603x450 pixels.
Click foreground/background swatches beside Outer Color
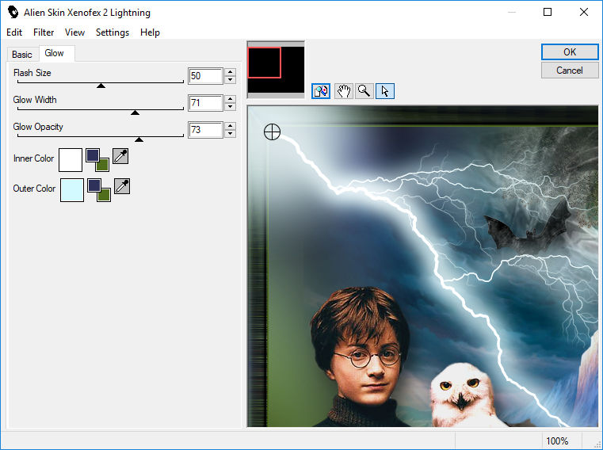(x=99, y=190)
